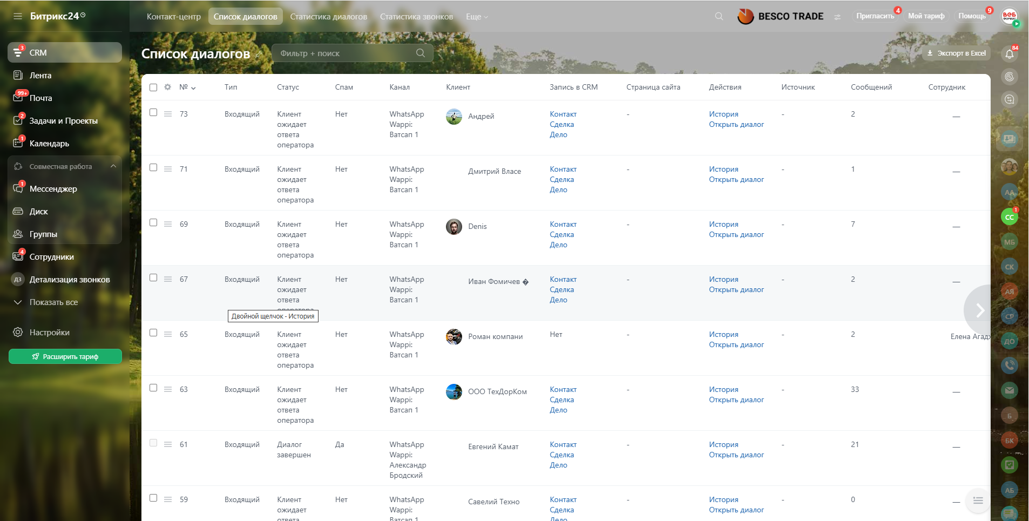Tick the checkbox for dialog 69

pos(153,223)
